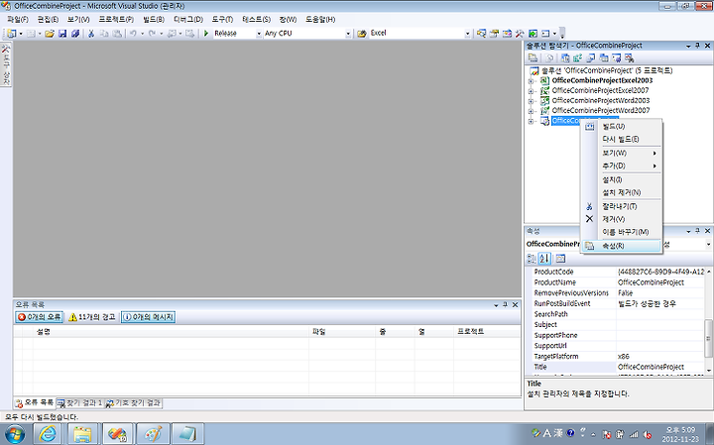Open the Start Page toolbar icon

click(x=533, y=34)
